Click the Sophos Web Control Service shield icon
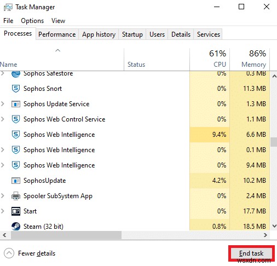277x266 pixels. tap(16, 119)
